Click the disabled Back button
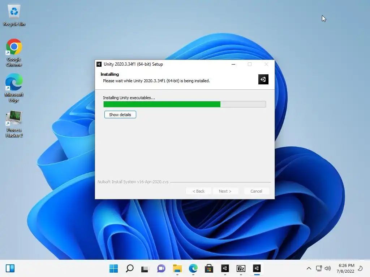The image size is (370, 277). (x=198, y=191)
